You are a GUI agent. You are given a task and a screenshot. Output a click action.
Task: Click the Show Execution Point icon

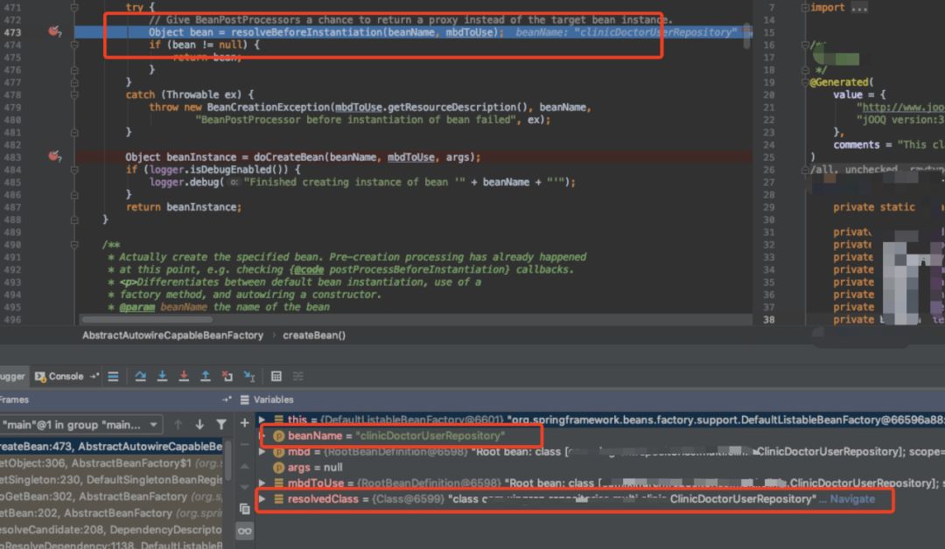pyautogui.click(x=113, y=376)
